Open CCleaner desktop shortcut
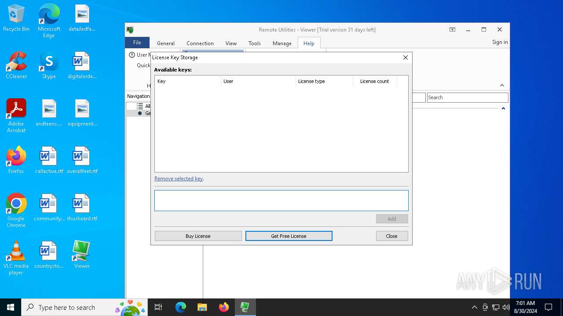 tap(16, 65)
